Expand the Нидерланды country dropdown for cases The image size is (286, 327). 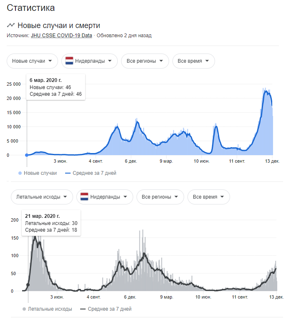[89, 61]
